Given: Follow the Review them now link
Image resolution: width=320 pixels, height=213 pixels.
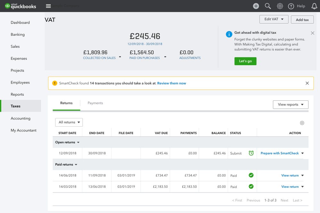Looking at the screenshot, I should [172, 83].
